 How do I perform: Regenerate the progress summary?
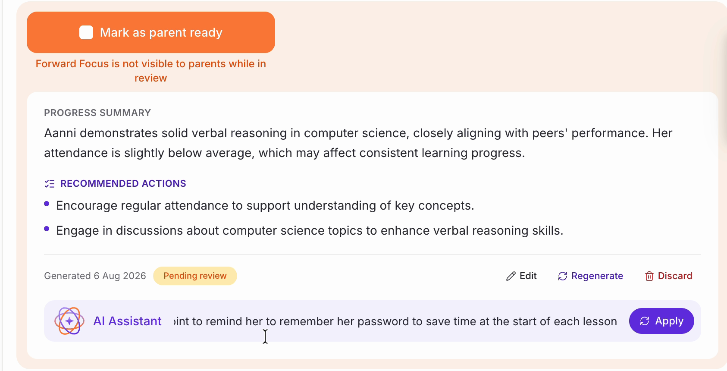pos(590,276)
